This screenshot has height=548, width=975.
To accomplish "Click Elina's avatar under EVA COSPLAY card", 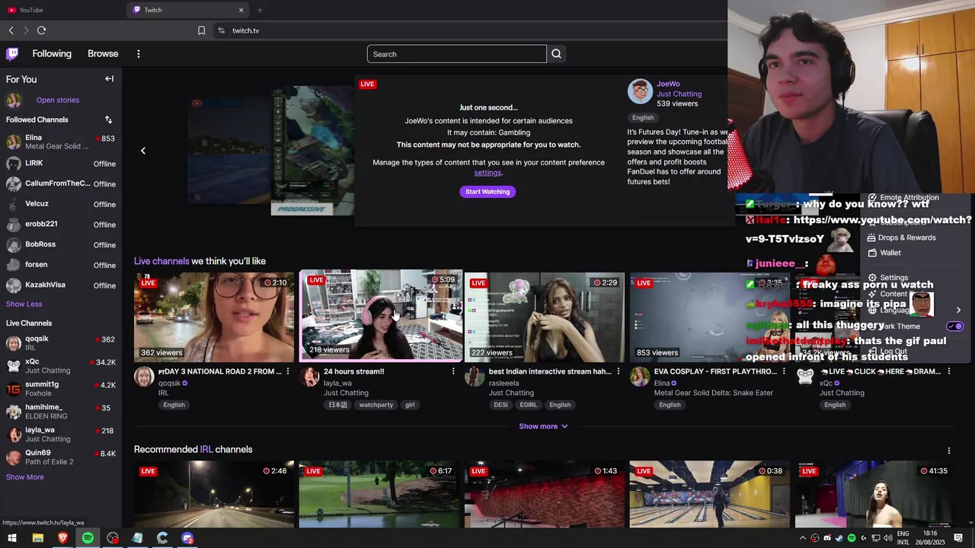I will point(640,377).
